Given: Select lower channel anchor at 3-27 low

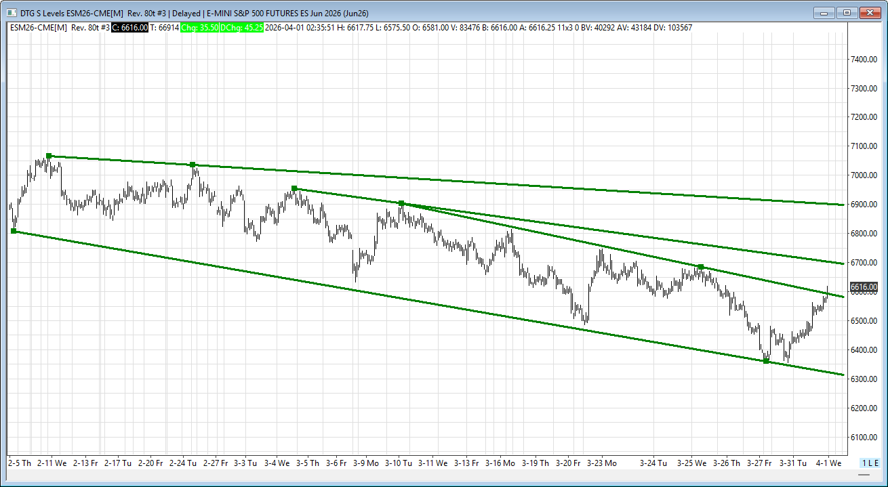Looking at the screenshot, I should [766, 361].
